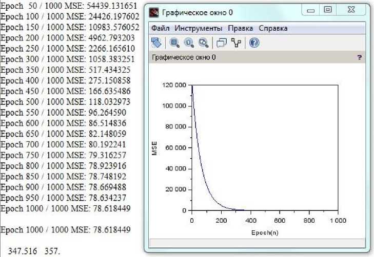Click the Epoch 150 output line
374x257 pixels.
click(70, 27)
